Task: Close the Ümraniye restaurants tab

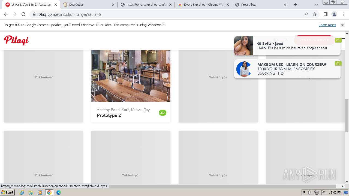Action: coord(56,5)
